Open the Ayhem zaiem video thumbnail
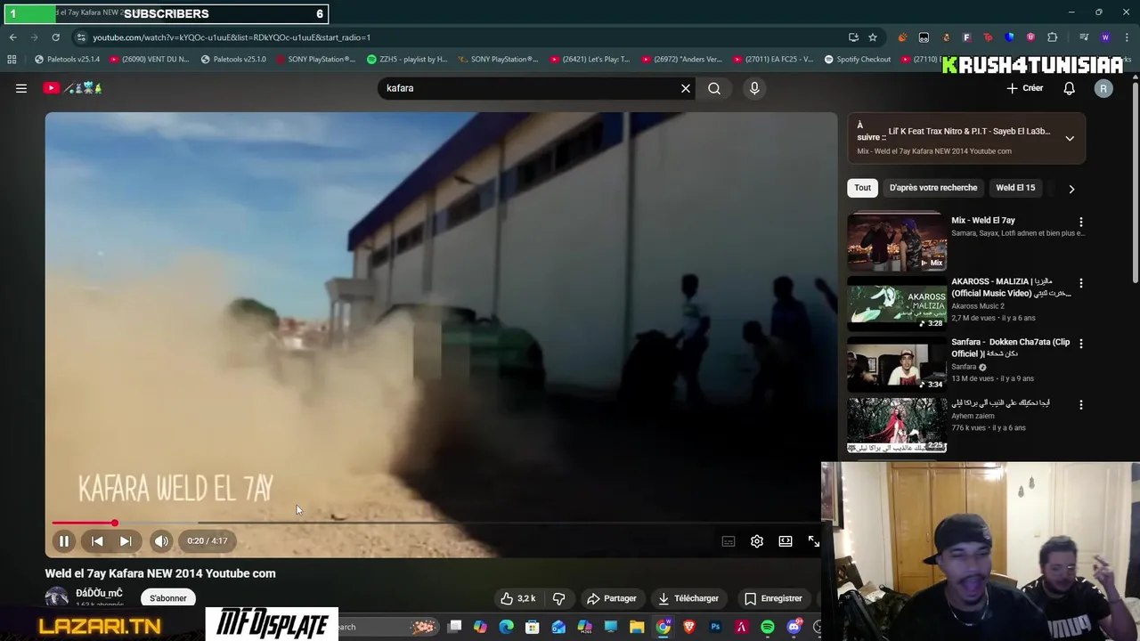This screenshot has height=641, width=1140. [x=897, y=424]
